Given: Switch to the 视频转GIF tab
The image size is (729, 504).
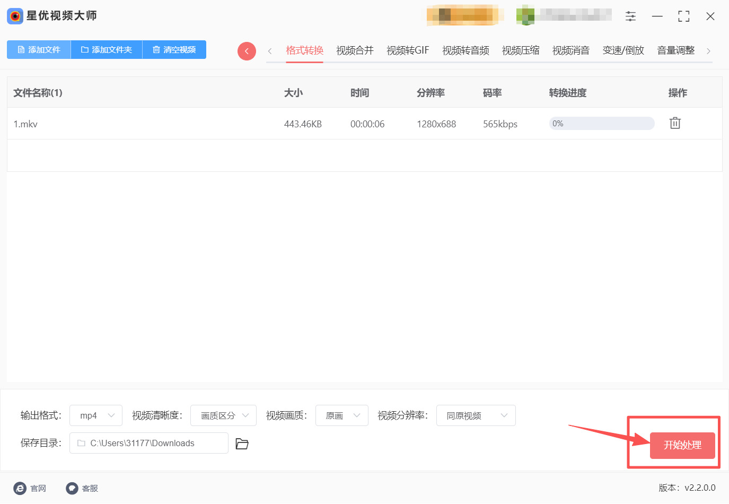Looking at the screenshot, I should [x=407, y=50].
